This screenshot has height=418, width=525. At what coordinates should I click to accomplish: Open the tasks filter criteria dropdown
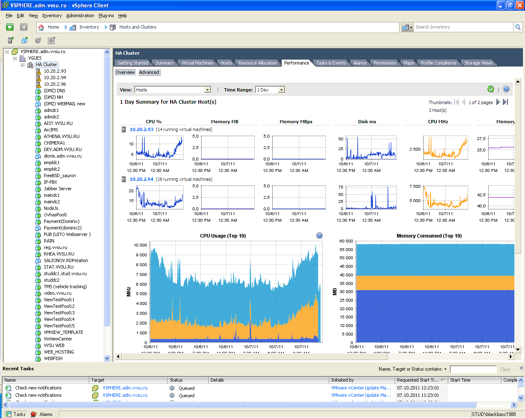point(446,369)
